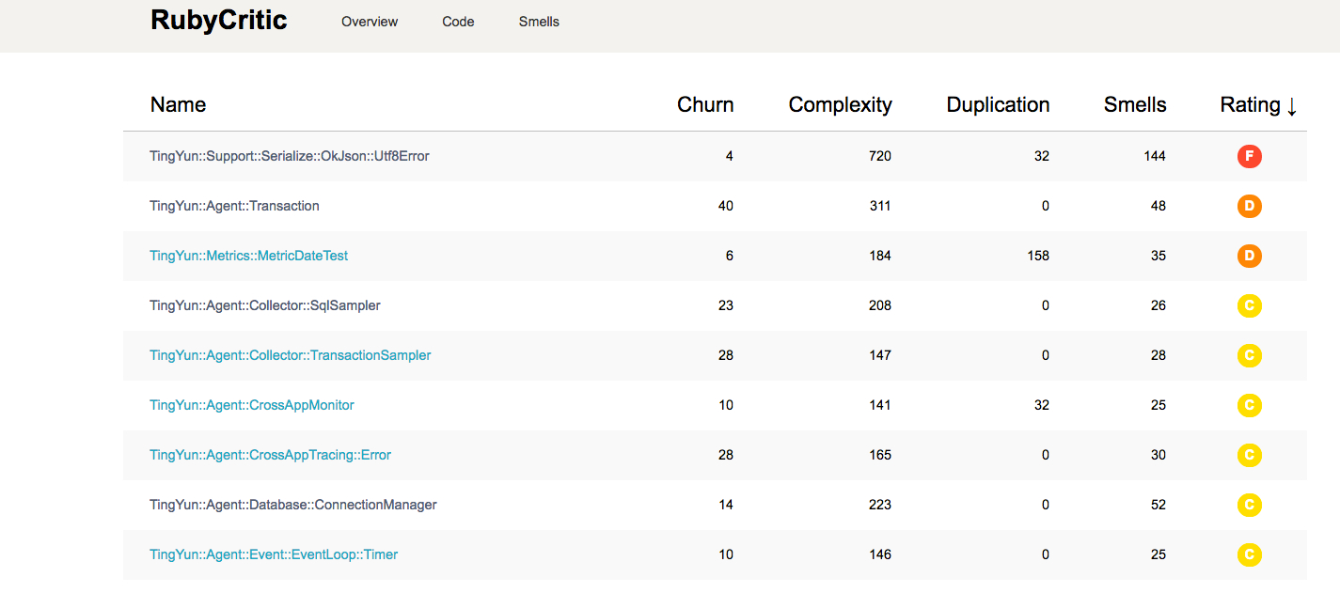Image resolution: width=1340 pixels, height=593 pixels.
Task: Select complexity value 208 for SqlSampler
Action: (x=880, y=305)
